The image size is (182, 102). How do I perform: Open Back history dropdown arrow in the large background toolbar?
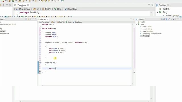click(52, 1)
